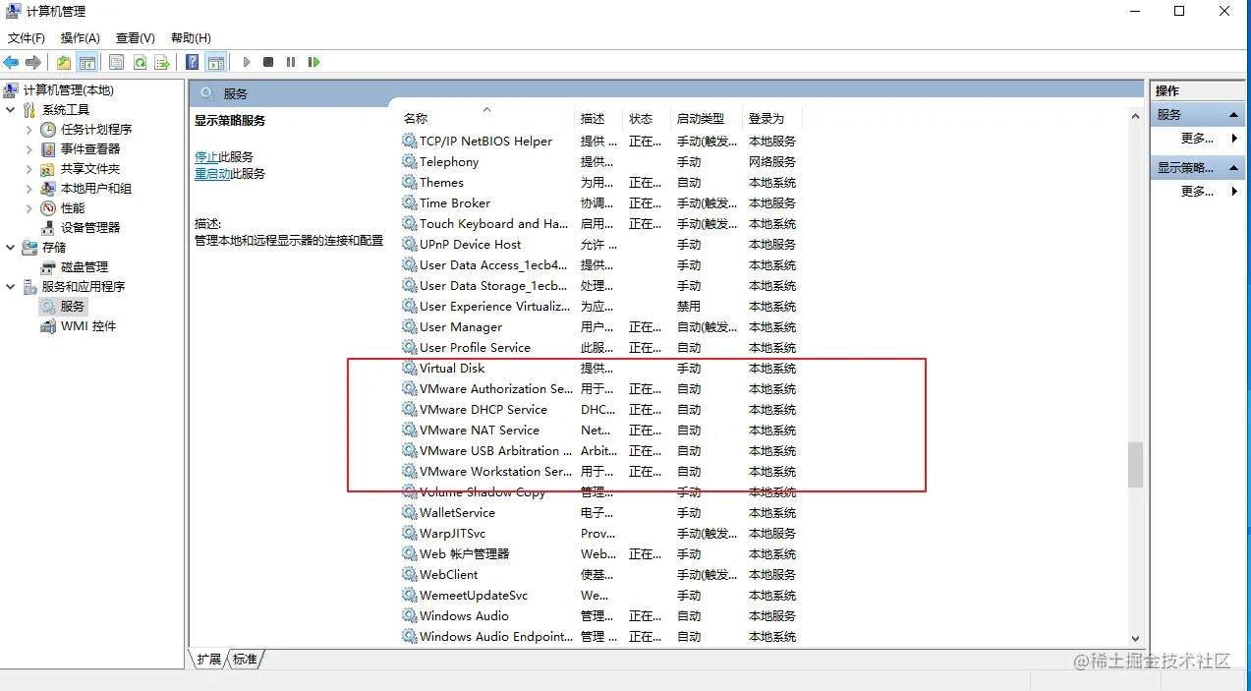Viewport: 1251px width, 691px height.
Task: Click the gear icon beside WarpJITSvc
Action: pos(410,534)
